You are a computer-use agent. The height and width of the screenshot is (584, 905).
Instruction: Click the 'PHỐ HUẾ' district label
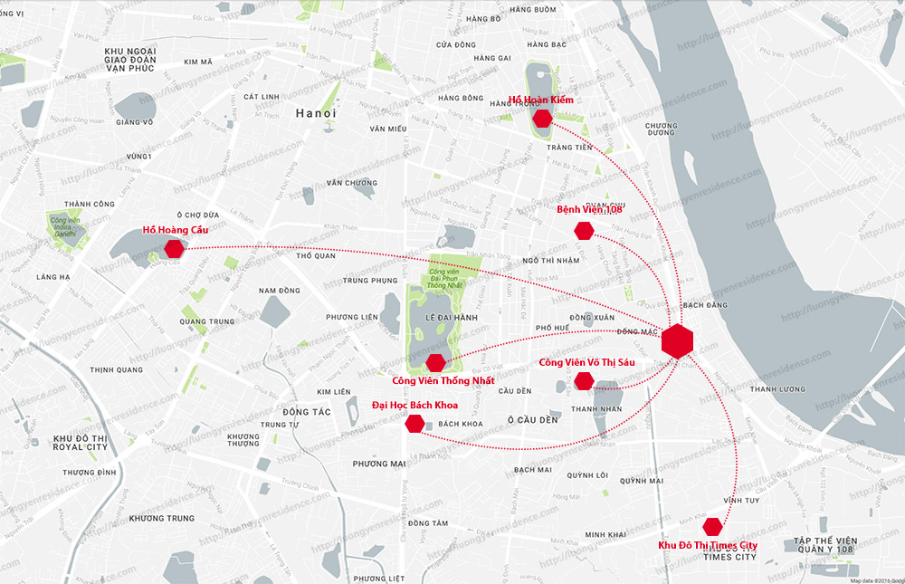[552, 328]
